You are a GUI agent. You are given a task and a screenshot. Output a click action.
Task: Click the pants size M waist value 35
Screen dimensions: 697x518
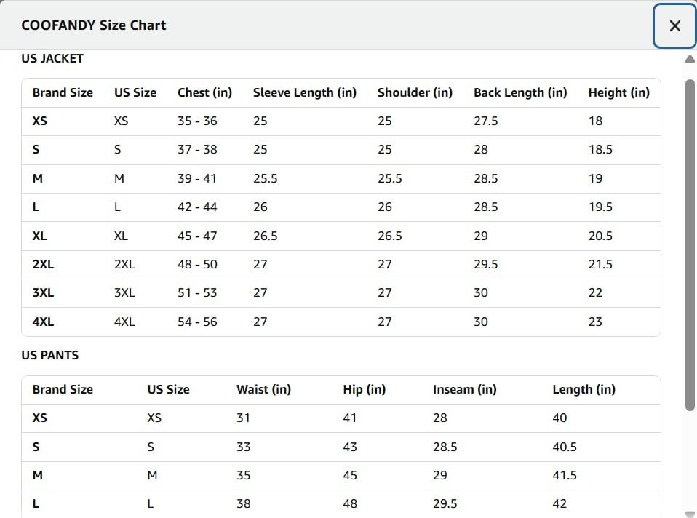(x=243, y=475)
